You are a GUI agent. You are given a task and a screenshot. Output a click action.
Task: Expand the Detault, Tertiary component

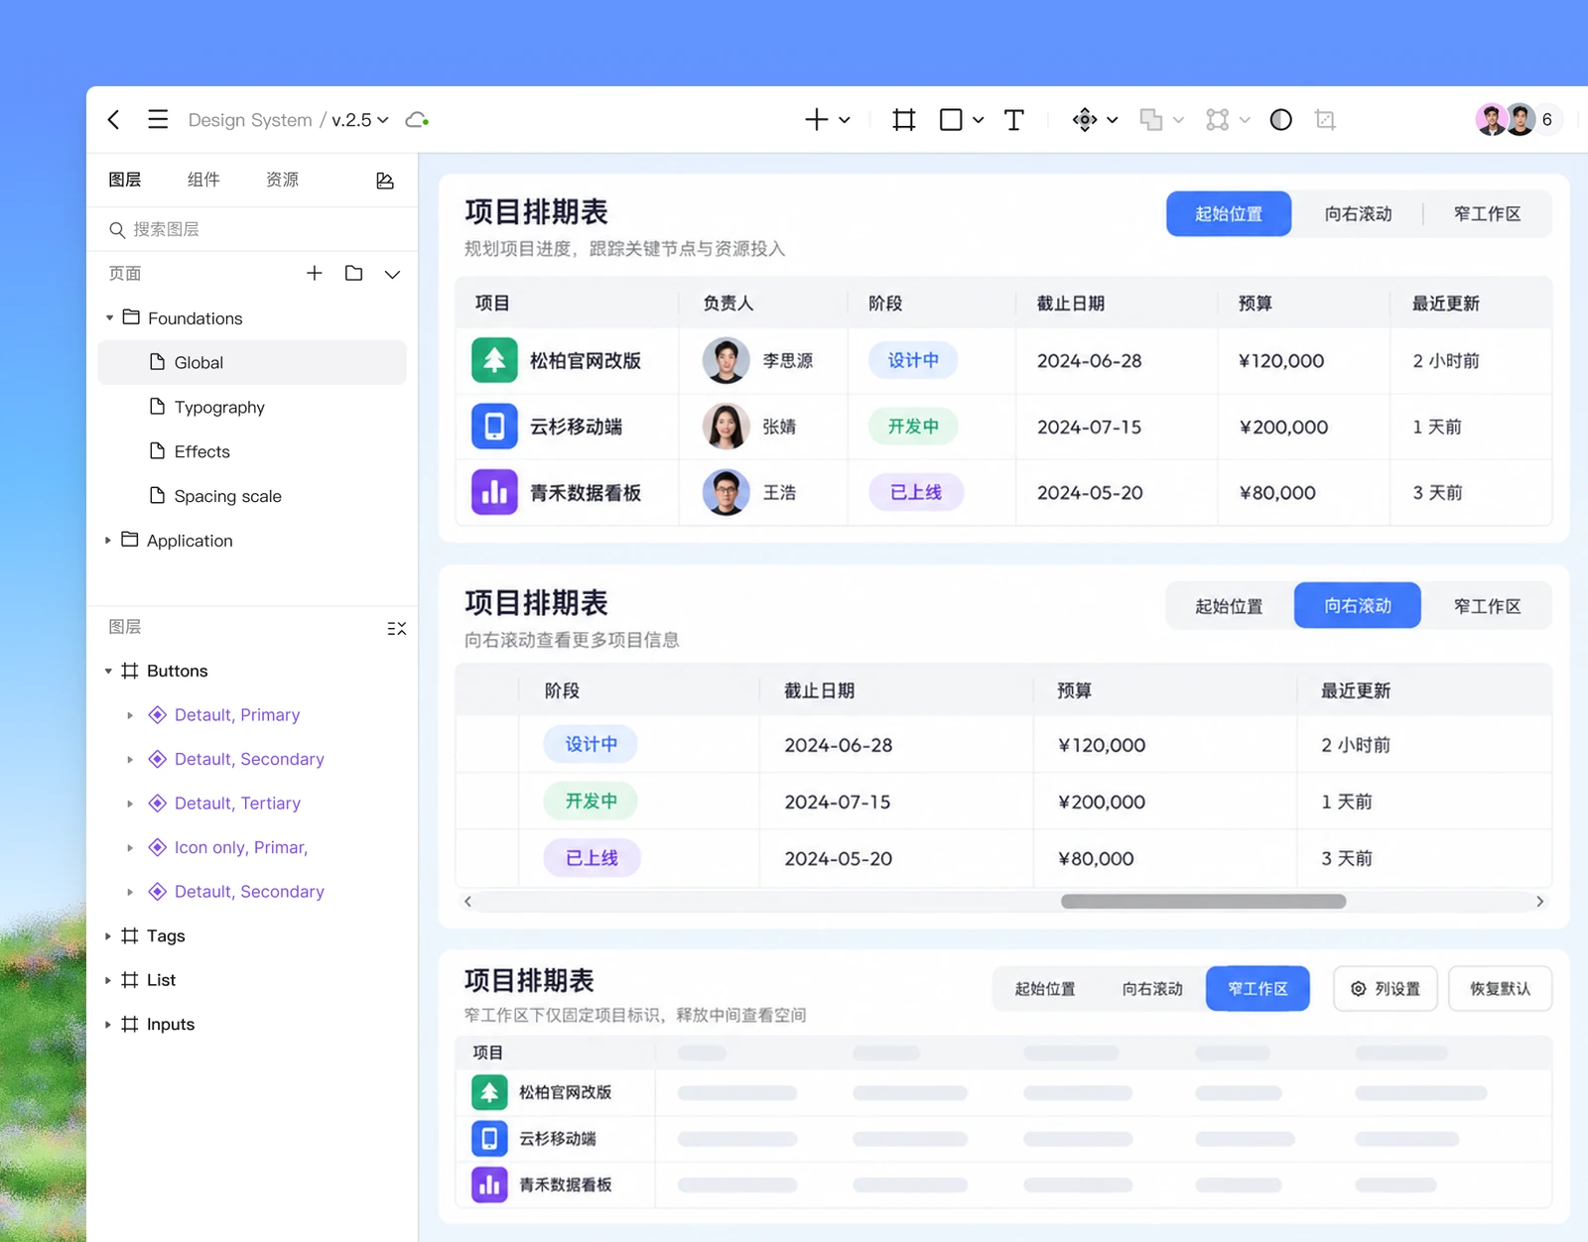pos(130,804)
